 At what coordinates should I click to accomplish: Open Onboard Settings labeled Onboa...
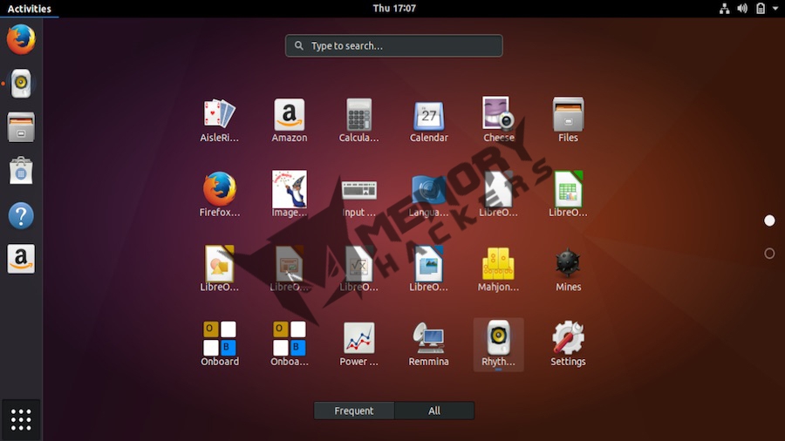coord(290,343)
